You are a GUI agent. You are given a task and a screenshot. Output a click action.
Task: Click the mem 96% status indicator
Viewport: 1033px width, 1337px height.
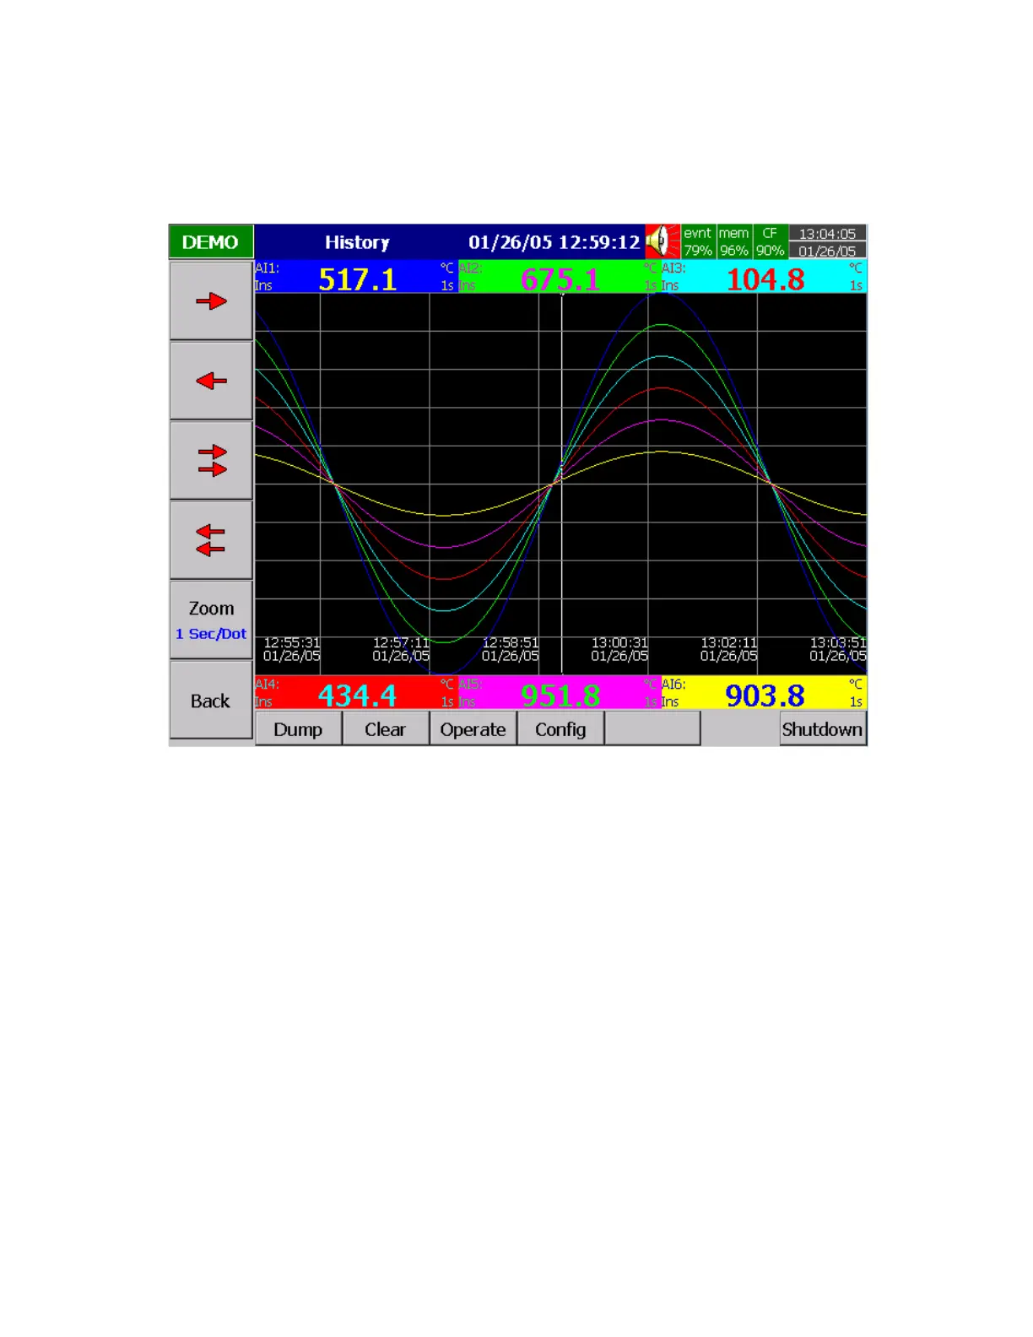pyautogui.click(x=734, y=241)
